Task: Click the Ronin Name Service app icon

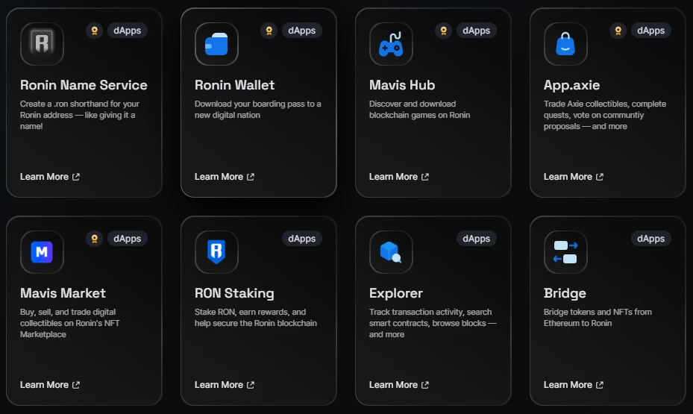Action: 42,44
